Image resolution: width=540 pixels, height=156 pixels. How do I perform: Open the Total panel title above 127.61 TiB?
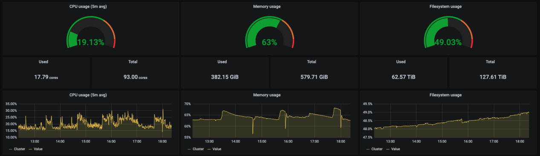pos(491,62)
